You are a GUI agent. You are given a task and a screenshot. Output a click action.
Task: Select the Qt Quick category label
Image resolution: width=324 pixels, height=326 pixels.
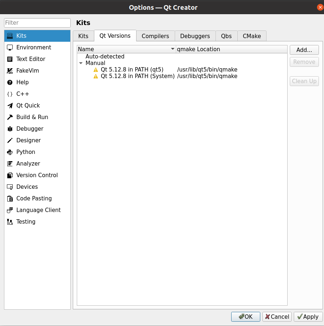(28, 106)
